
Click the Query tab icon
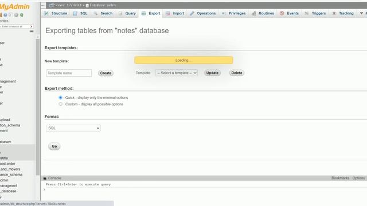120,13
